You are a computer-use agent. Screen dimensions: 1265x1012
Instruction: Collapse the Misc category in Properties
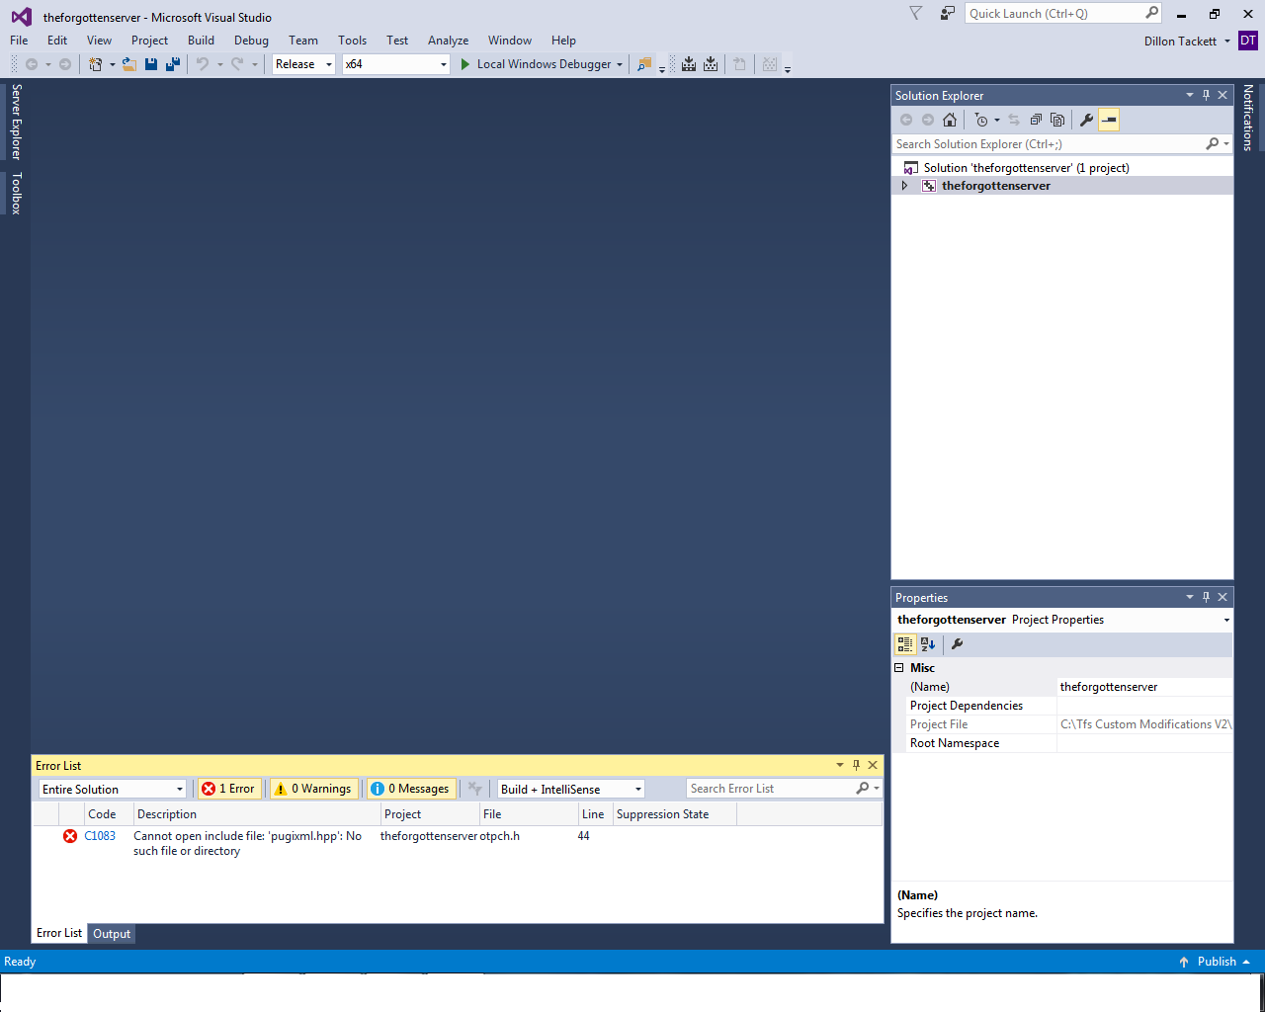(899, 668)
